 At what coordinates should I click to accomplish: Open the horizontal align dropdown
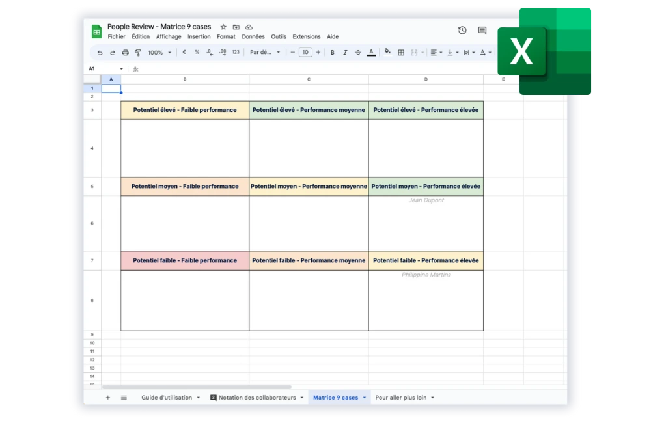click(x=436, y=53)
